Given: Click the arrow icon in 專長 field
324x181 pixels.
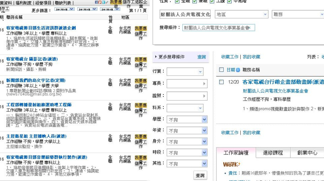Looking at the screenshot, I should point(204,84).
